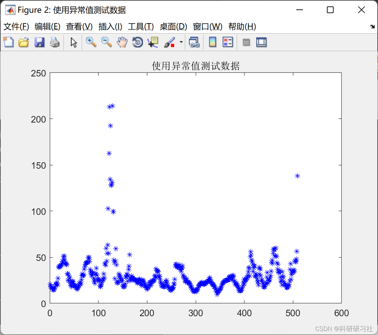The height and width of the screenshot is (335, 378).
Task: Click the MATLAB logo in the title bar
Action: [10, 10]
